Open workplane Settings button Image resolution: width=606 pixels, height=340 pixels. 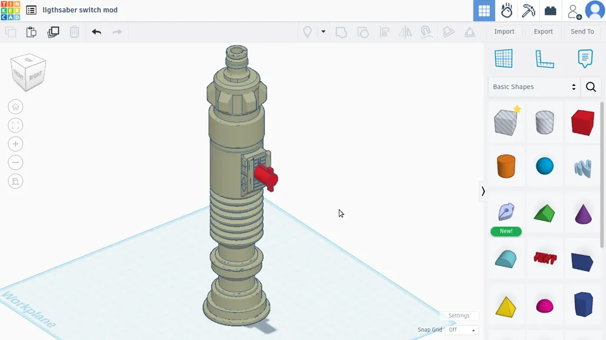pyautogui.click(x=459, y=315)
